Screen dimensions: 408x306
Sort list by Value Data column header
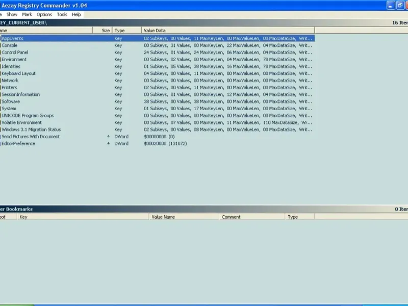pyautogui.click(x=228, y=31)
